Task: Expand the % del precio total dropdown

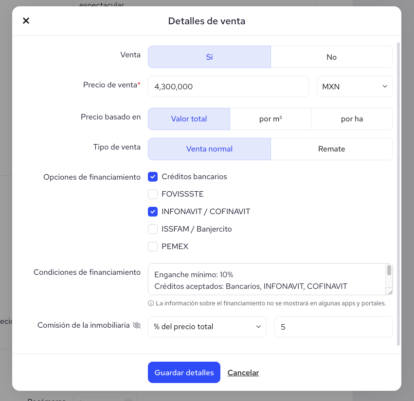Action: tap(207, 327)
